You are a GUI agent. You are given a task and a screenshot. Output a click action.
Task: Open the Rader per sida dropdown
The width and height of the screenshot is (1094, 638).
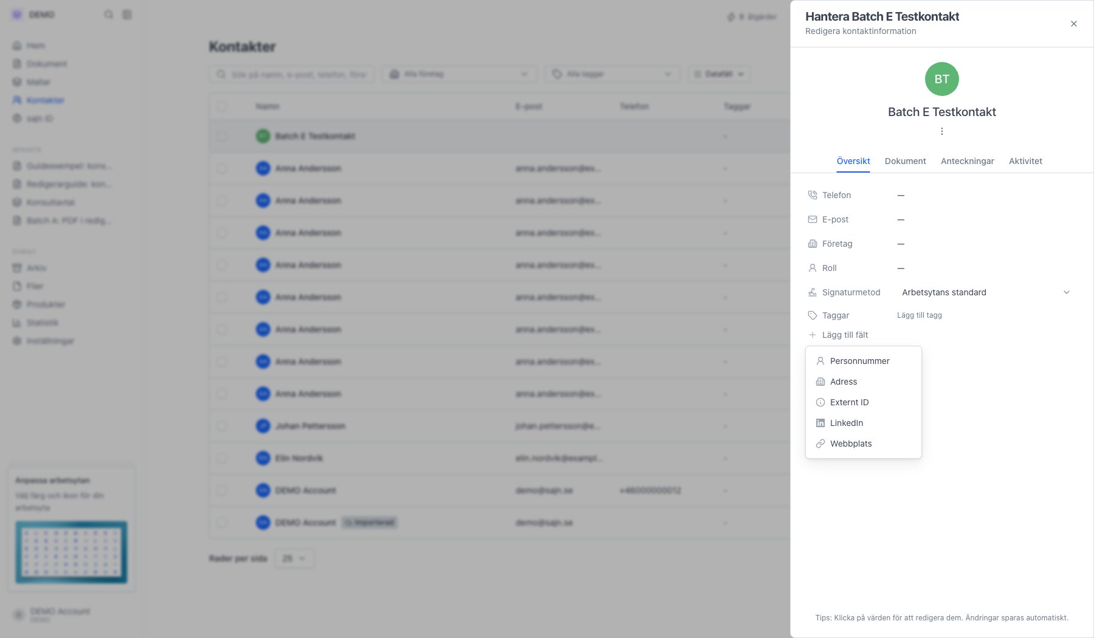294,558
